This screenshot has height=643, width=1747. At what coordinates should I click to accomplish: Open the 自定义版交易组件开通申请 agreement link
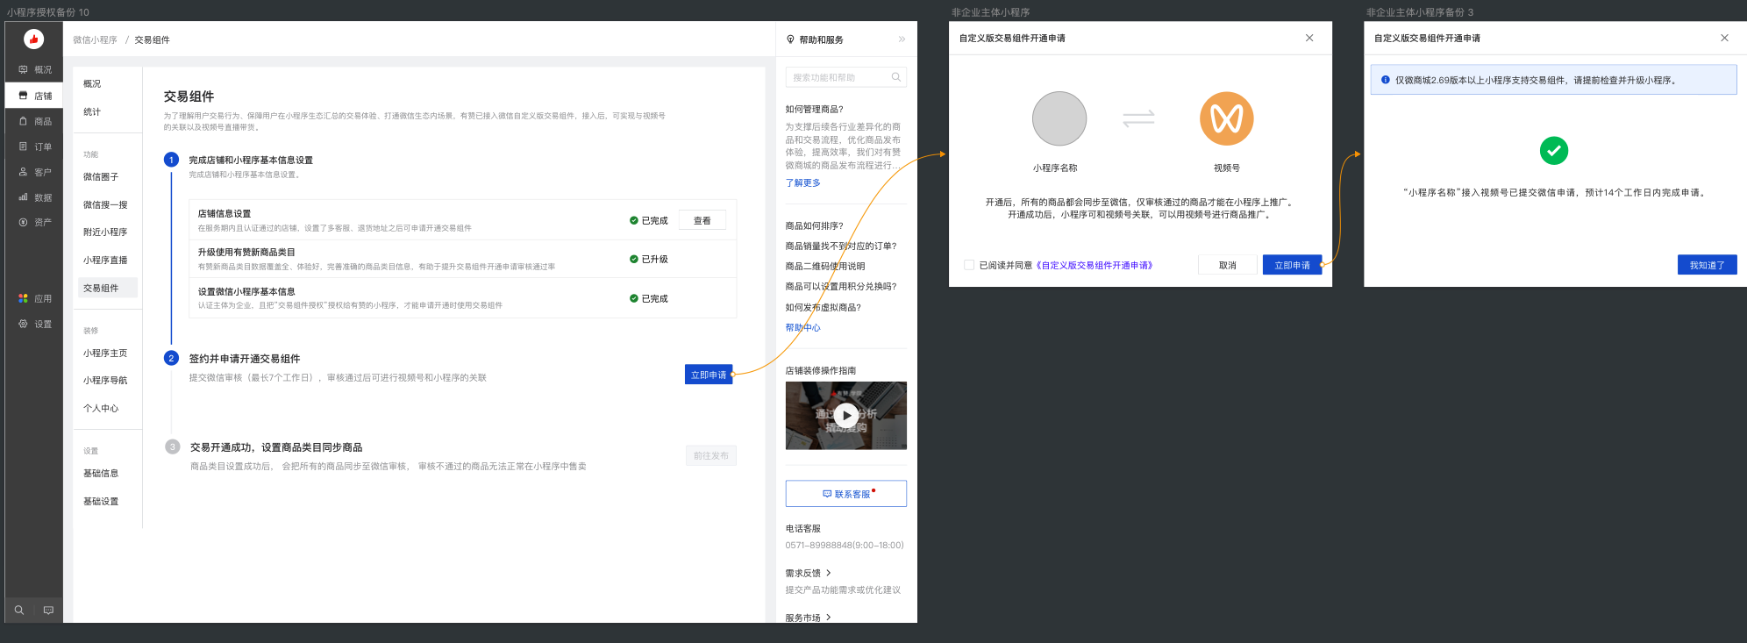click(1095, 265)
